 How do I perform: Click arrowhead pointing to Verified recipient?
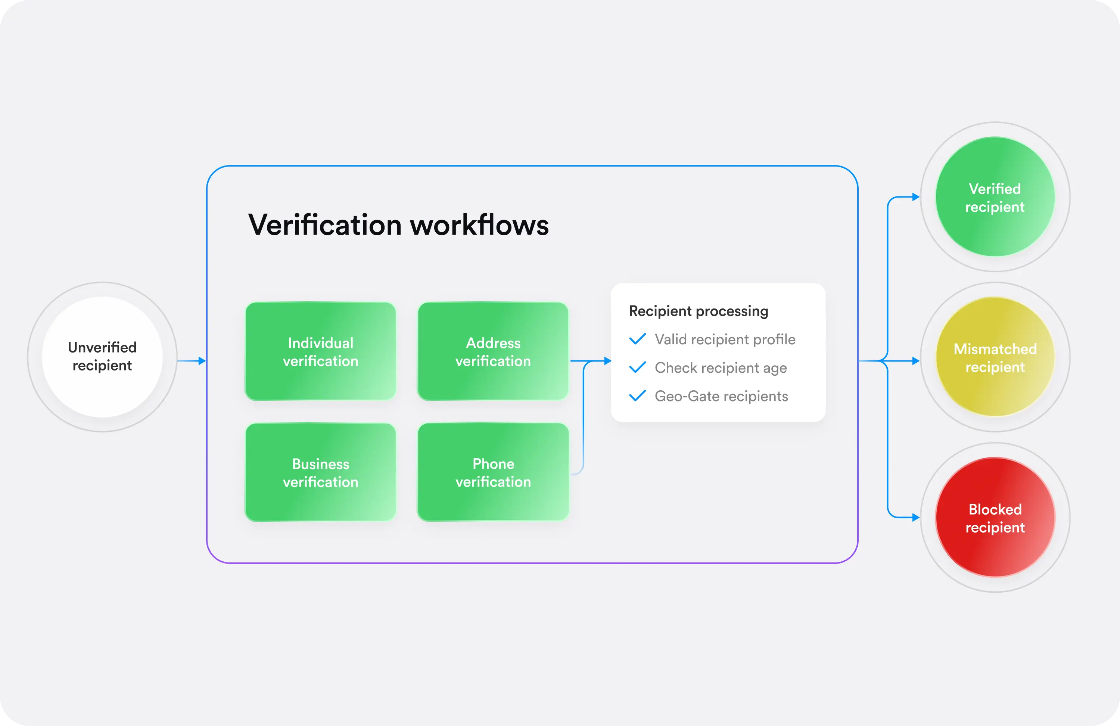pos(915,197)
